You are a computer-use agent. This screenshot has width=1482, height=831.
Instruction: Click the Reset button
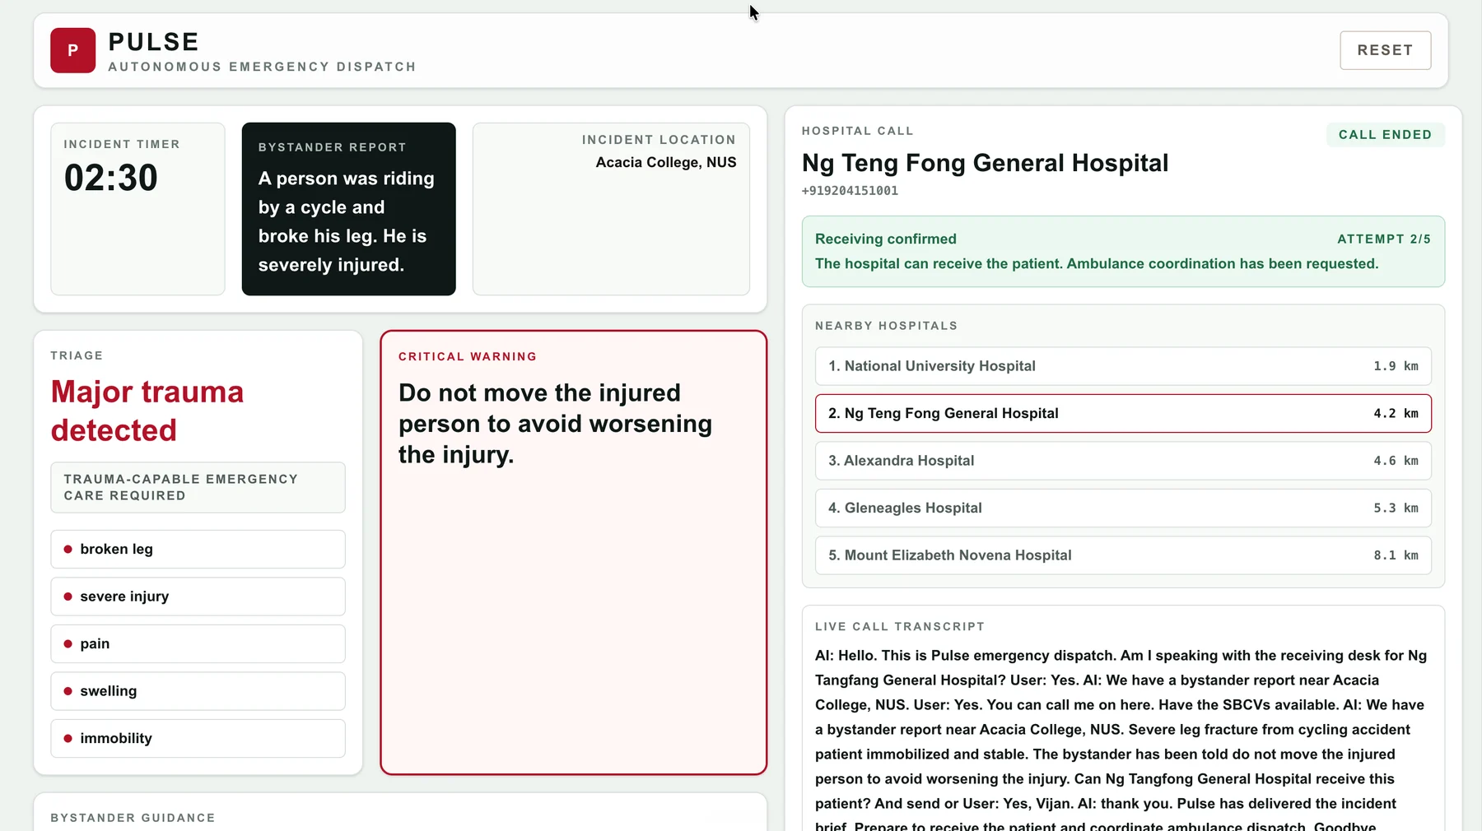coord(1385,50)
